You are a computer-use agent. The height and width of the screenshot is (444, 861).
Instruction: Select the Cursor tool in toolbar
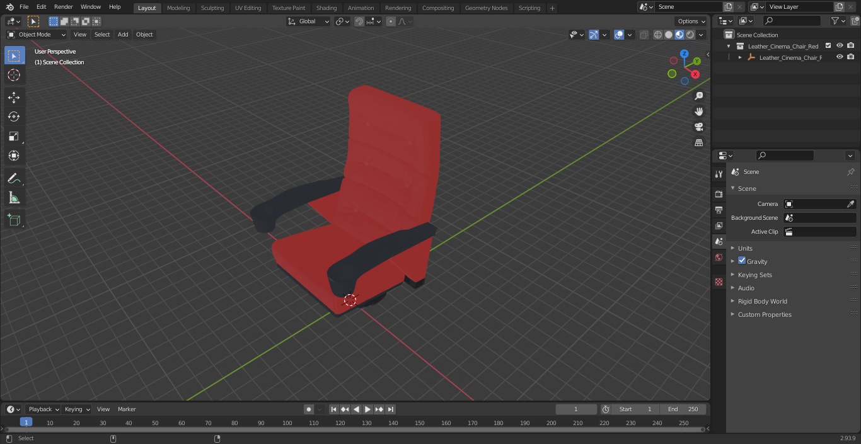click(x=14, y=75)
